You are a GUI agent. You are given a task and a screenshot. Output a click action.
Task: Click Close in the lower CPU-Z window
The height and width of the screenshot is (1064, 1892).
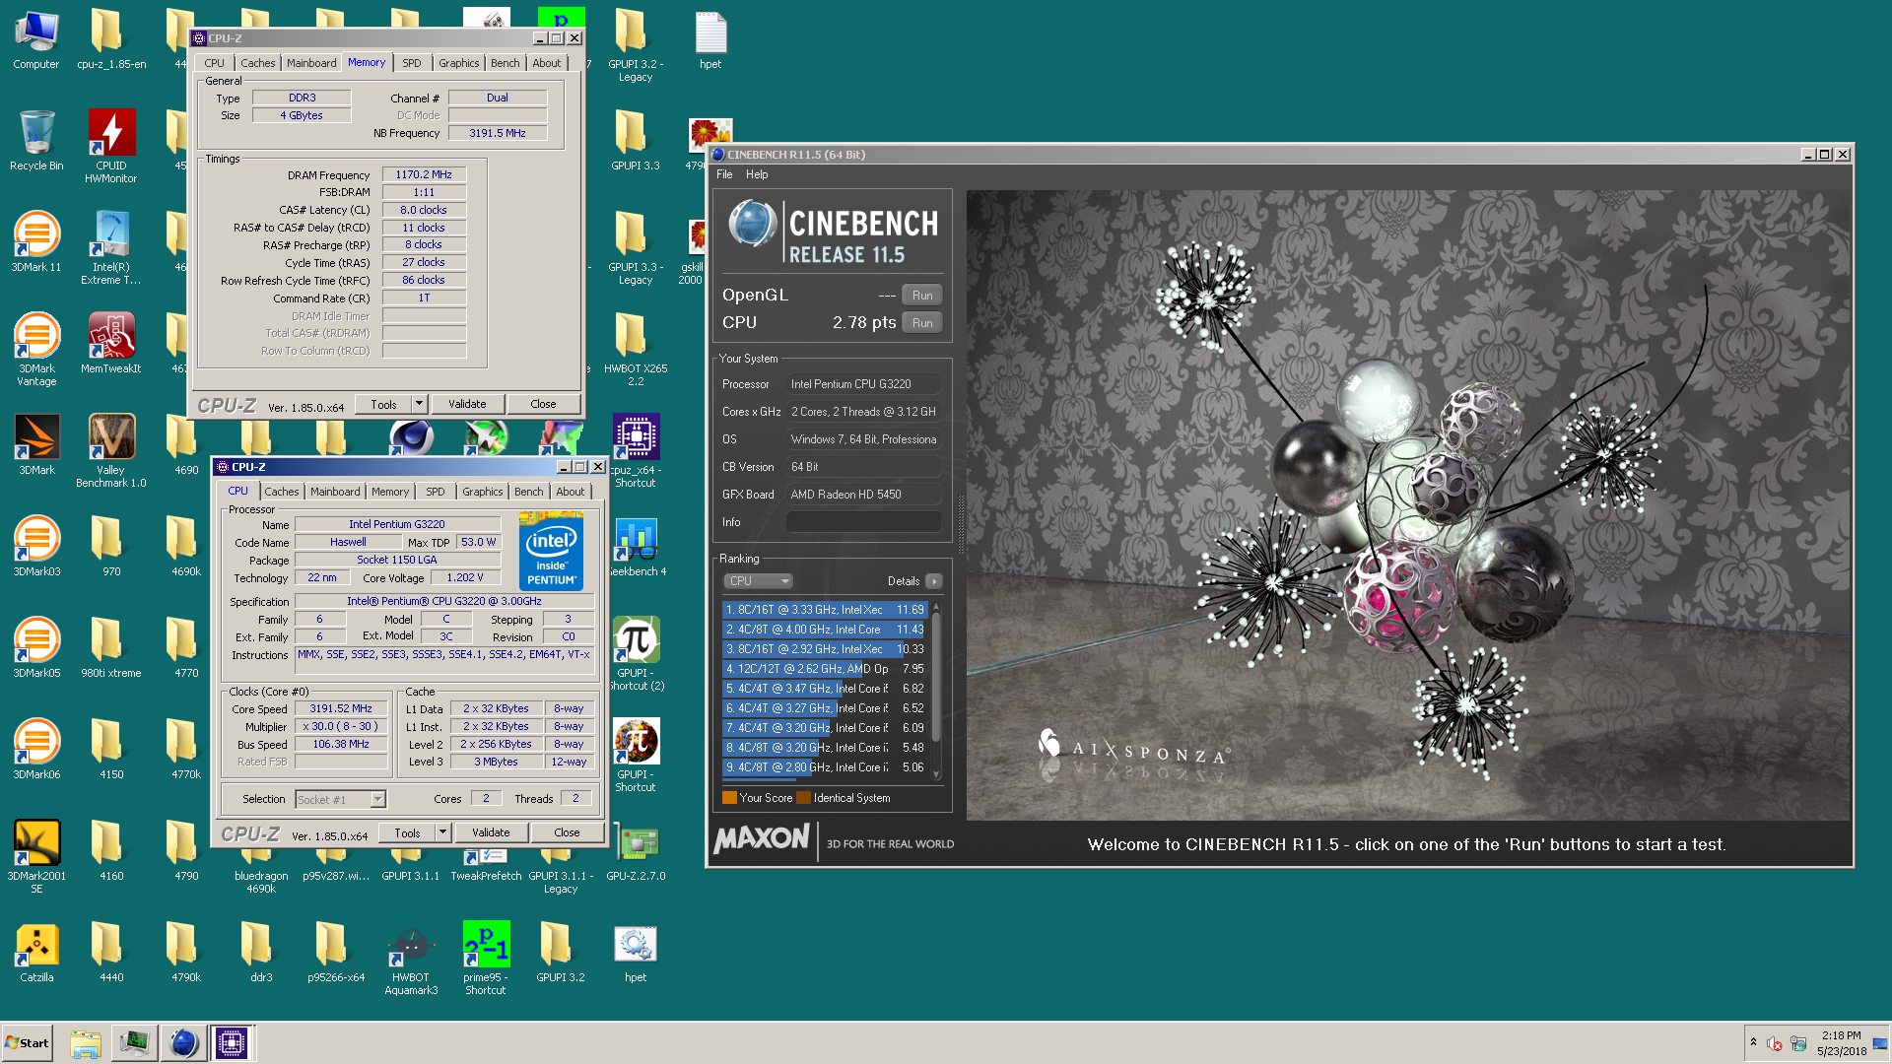[567, 832]
